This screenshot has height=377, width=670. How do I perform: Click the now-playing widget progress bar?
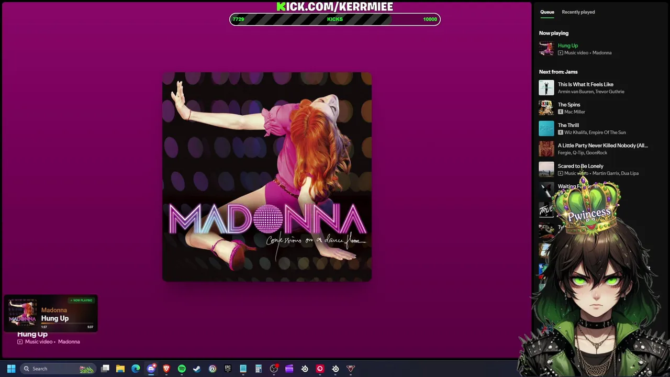tap(67, 324)
